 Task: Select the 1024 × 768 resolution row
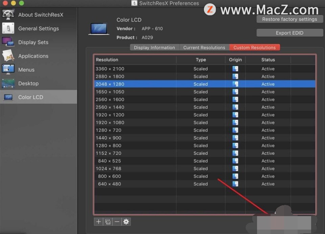(205, 168)
